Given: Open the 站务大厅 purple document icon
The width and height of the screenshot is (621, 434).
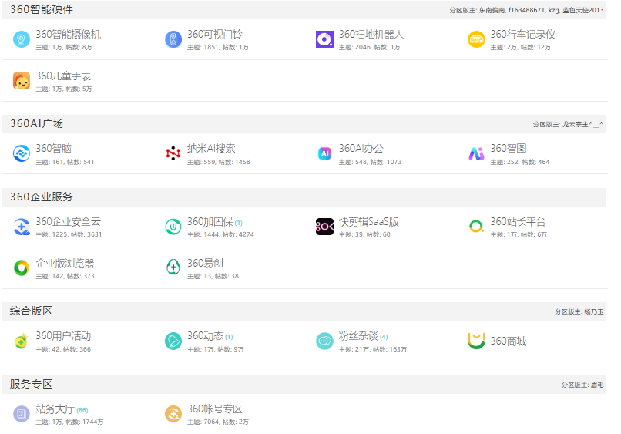Looking at the screenshot, I should click(x=22, y=414).
